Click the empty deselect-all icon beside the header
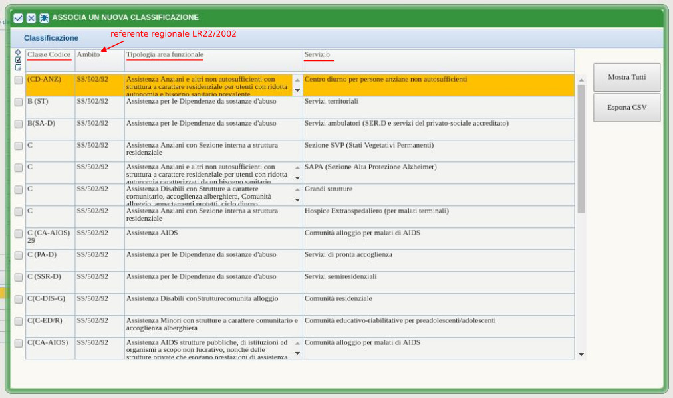673x398 pixels. tap(18, 67)
